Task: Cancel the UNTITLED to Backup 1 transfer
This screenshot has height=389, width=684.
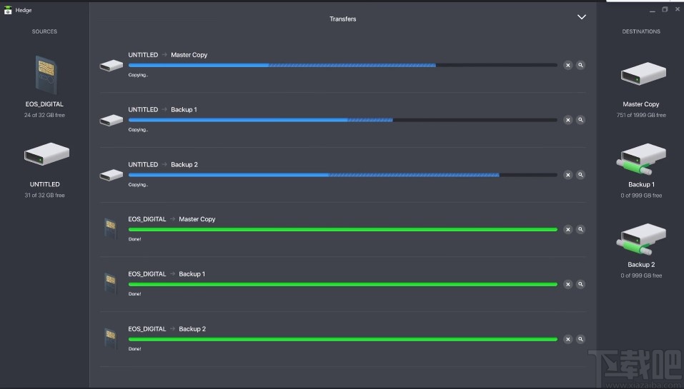Action: (568, 120)
